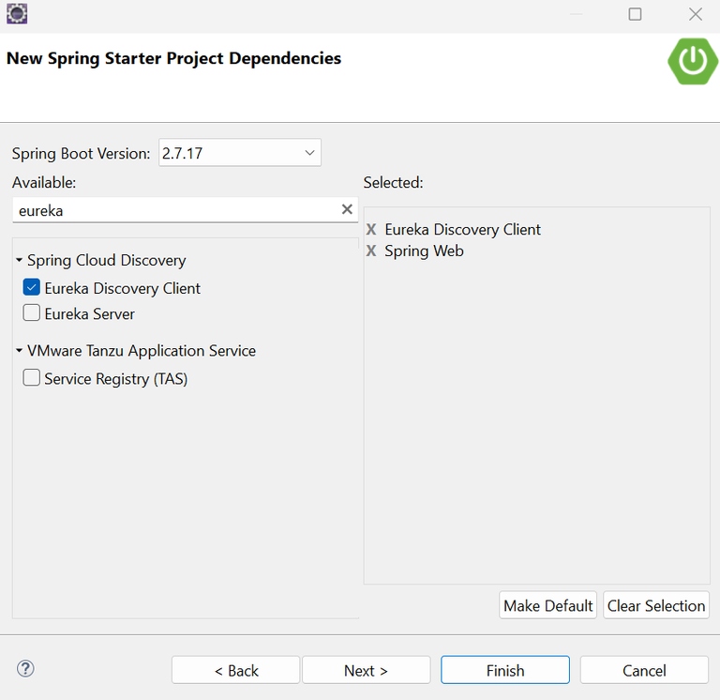This screenshot has height=700, width=720.
Task: Close the dialog window
Action: 696,14
